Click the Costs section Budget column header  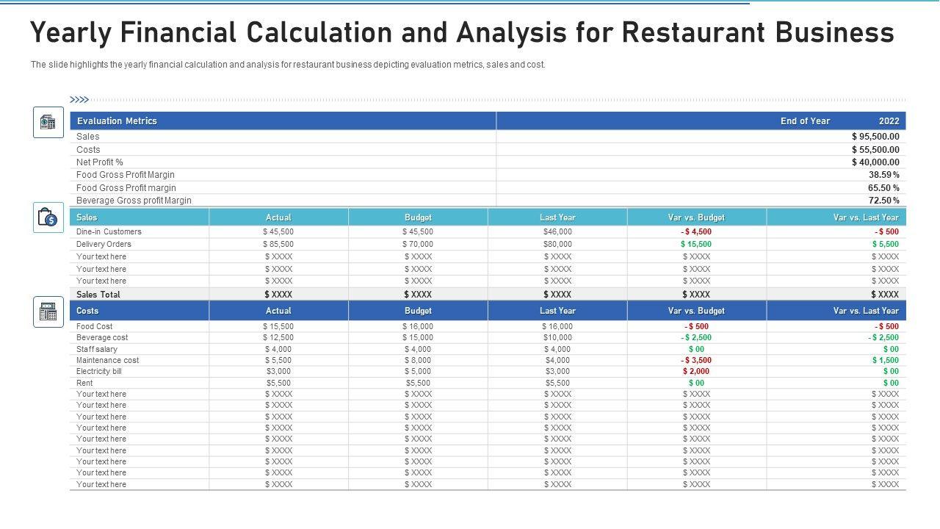pyautogui.click(x=418, y=311)
